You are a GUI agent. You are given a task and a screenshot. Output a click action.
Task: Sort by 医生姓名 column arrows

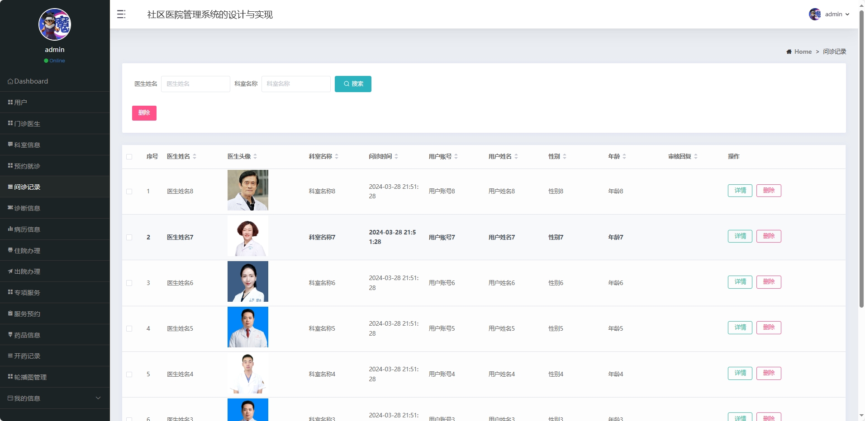click(195, 156)
